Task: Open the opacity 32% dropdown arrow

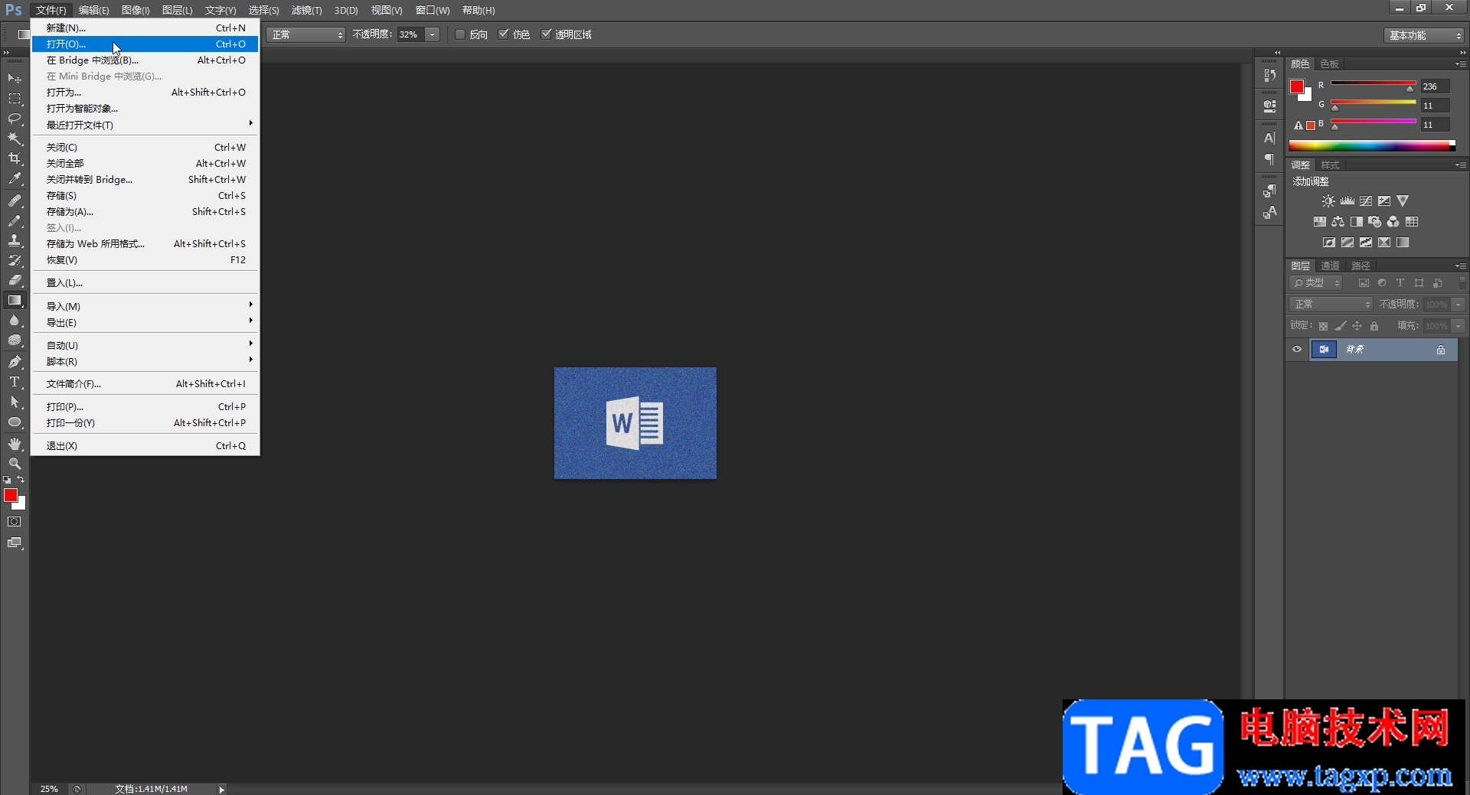Action: [433, 34]
